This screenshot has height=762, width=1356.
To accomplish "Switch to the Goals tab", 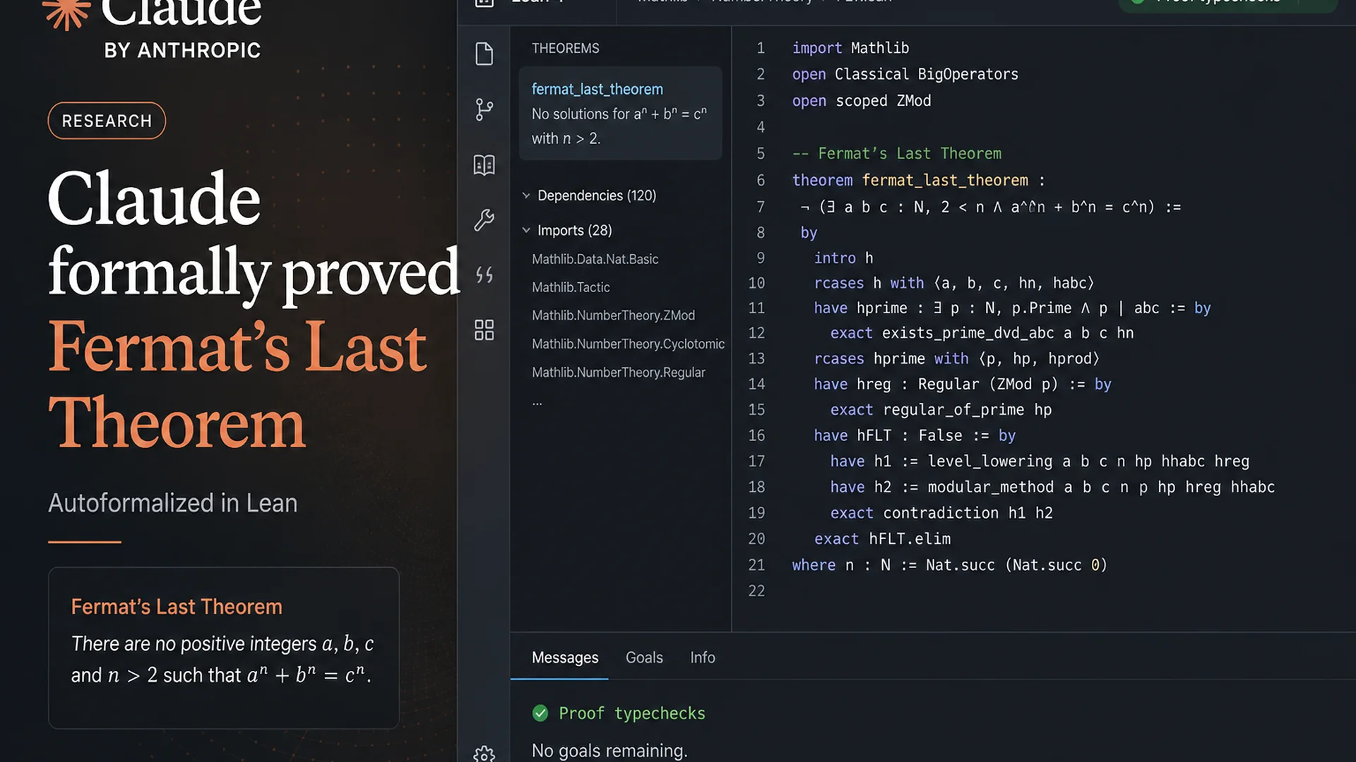I will point(644,658).
